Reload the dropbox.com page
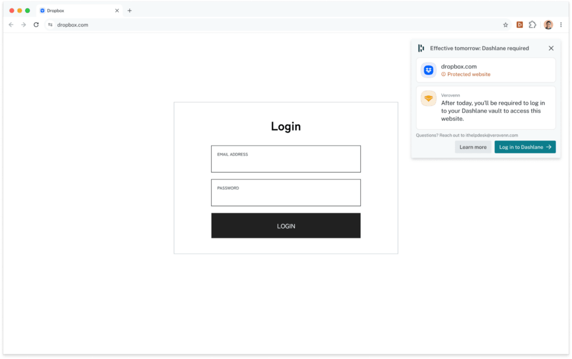572x359 pixels. tap(36, 25)
